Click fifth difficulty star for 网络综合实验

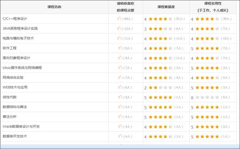point(170,78)
